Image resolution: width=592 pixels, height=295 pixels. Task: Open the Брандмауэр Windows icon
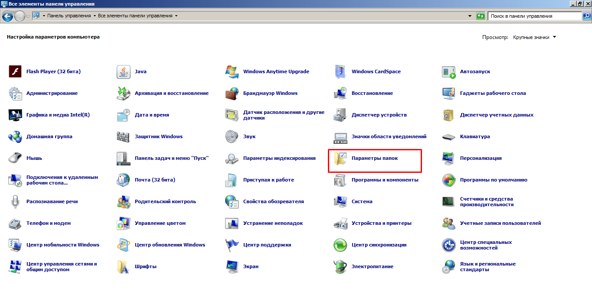pos(232,93)
